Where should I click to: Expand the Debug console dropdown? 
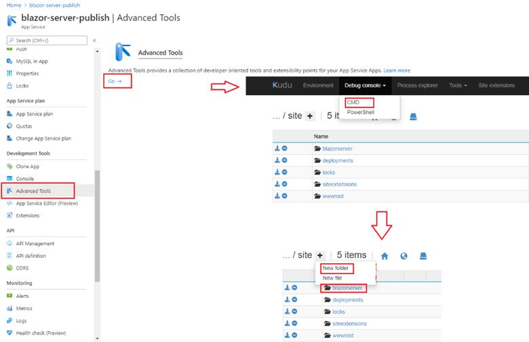pos(365,85)
